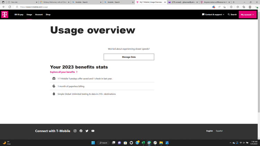Screen dimensions: 260x146
Task: Click the URL address bar
Action: pos(113,7)
